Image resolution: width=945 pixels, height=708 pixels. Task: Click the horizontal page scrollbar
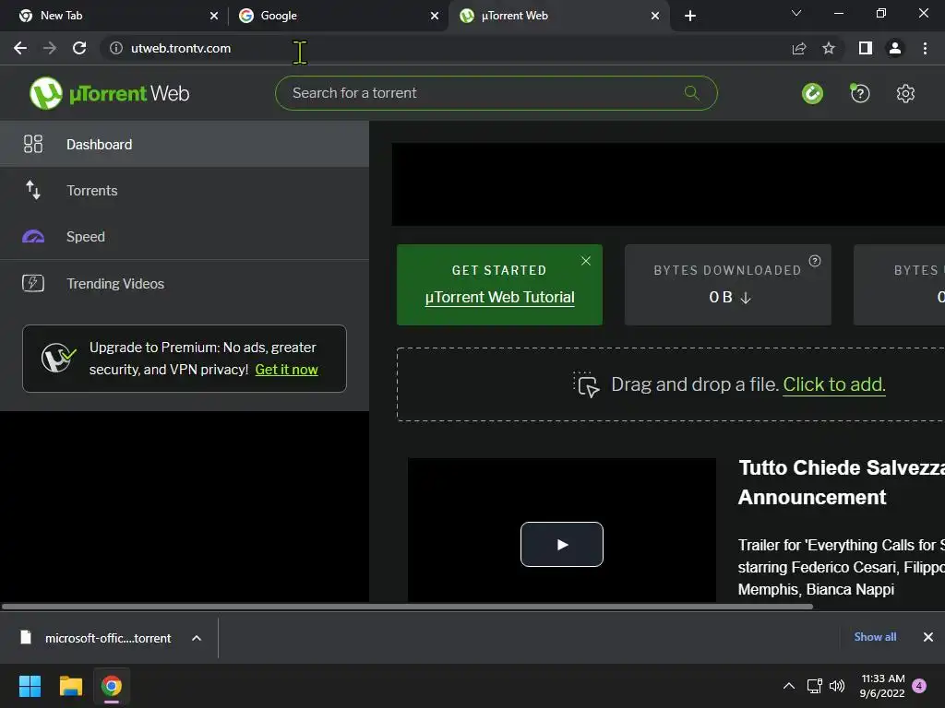tap(407, 607)
